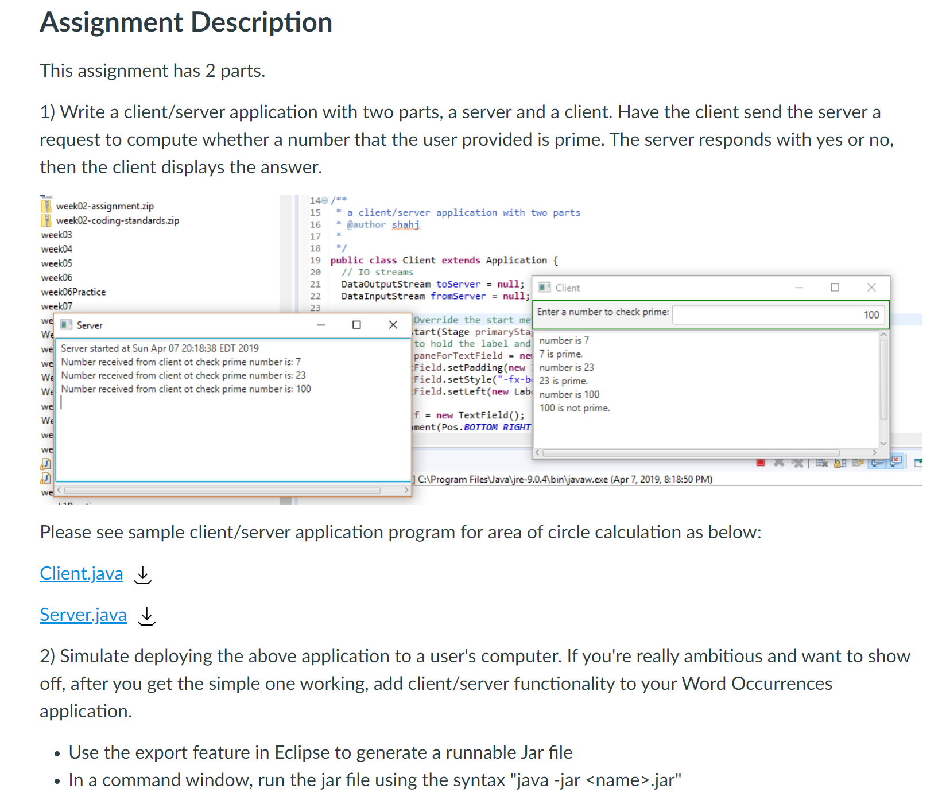Click the Scroll Lock icon in the console toolbar
This screenshot has width=946, height=804.
click(x=840, y=463)
